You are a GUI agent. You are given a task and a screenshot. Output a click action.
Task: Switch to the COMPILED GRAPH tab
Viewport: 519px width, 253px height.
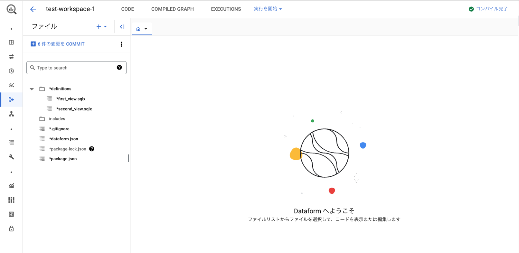point(172,9)
